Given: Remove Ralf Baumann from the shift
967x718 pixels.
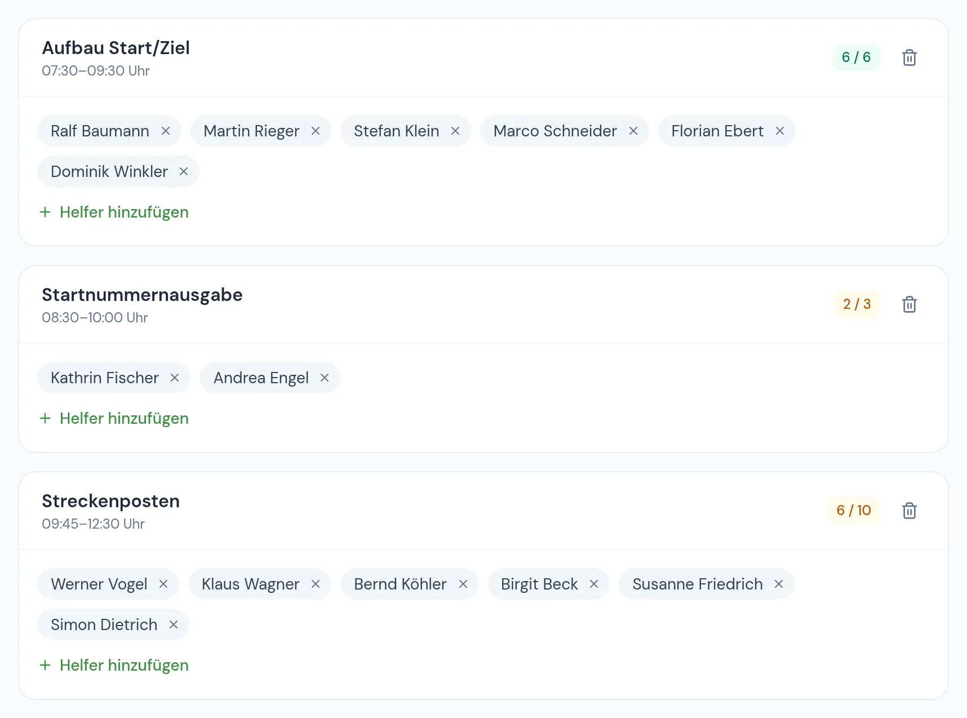Looking at the screenshot, I should [x=166, y=131].
